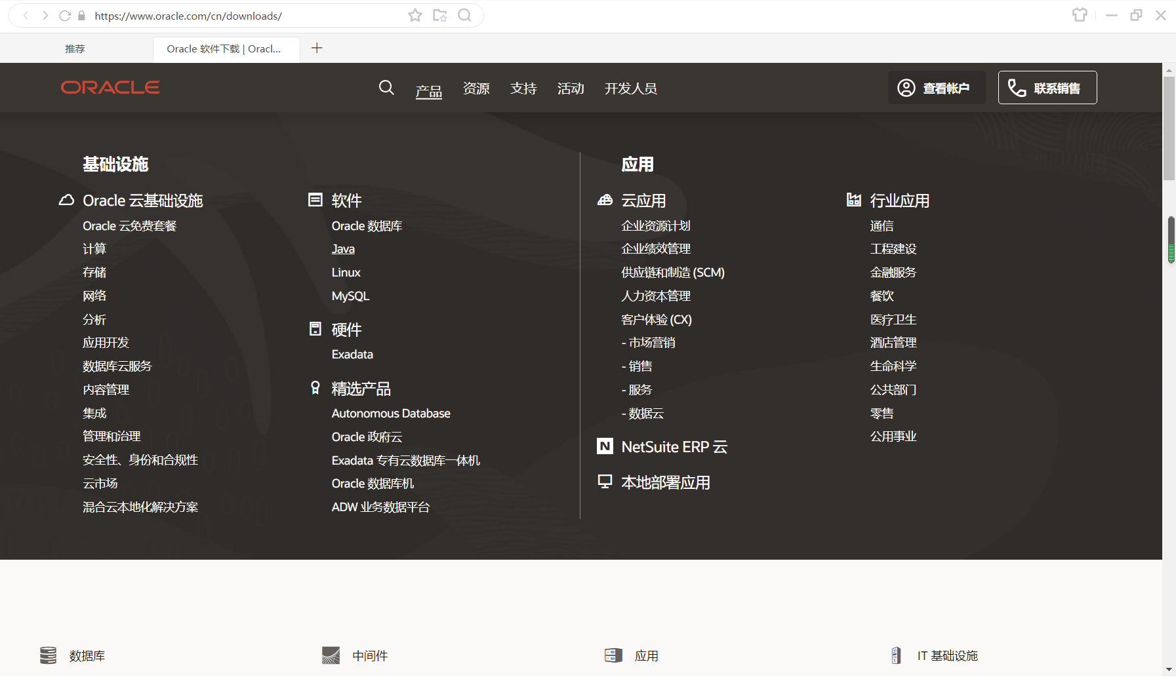Image resolution: width=1176 pixels, height=677 pixels.
Task: Open the 安全性、身份和合规性 link
Action: tap(140, 460)
